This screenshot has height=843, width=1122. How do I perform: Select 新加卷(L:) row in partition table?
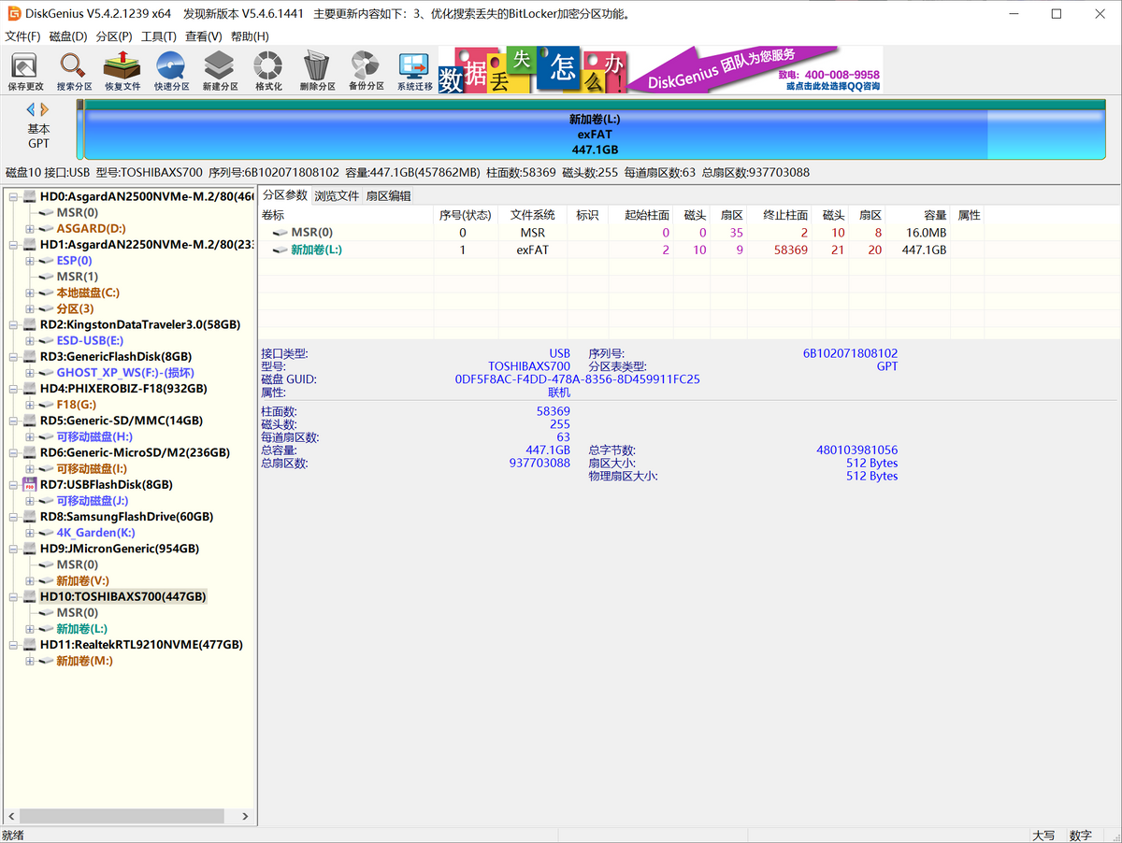point(622,250)
